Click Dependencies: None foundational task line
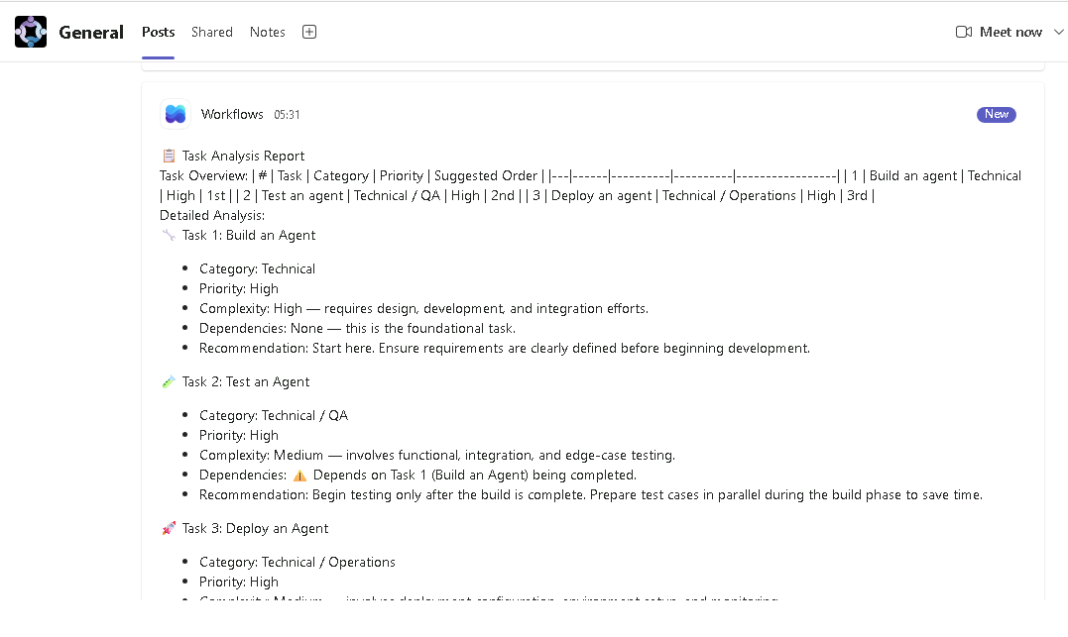1068x637 pixels. pos(358,328)
